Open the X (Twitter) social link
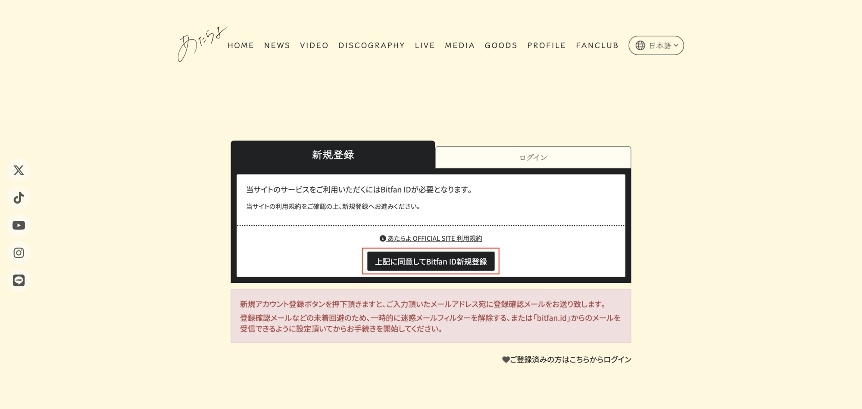Image resolution: width=862 pixels, height=409 pixels. click(19, 170)
